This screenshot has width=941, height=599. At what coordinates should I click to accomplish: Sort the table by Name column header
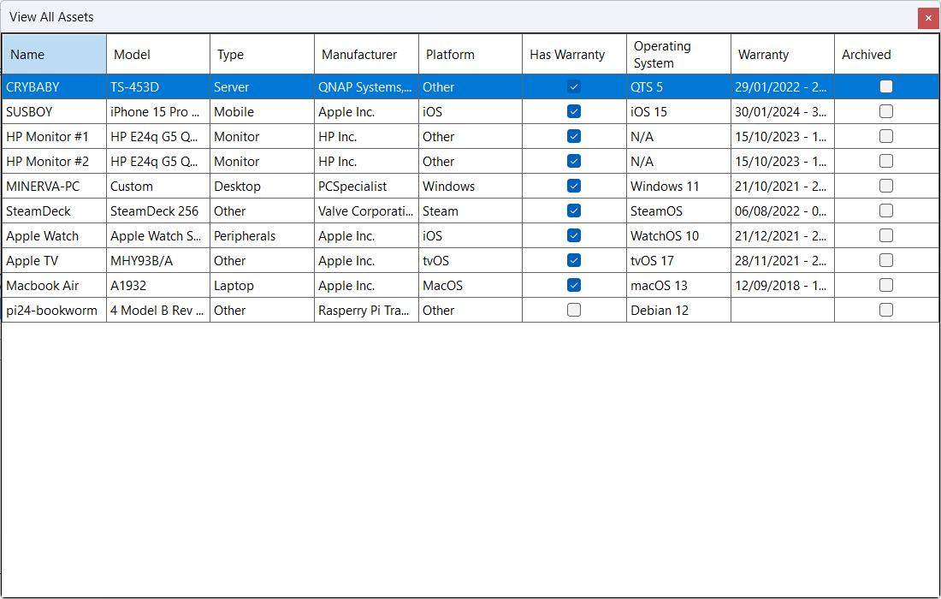[x=54, y=55]
